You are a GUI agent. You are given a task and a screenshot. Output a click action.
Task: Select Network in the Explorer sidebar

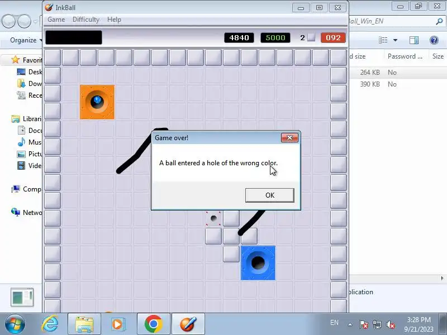coord(26,213)
